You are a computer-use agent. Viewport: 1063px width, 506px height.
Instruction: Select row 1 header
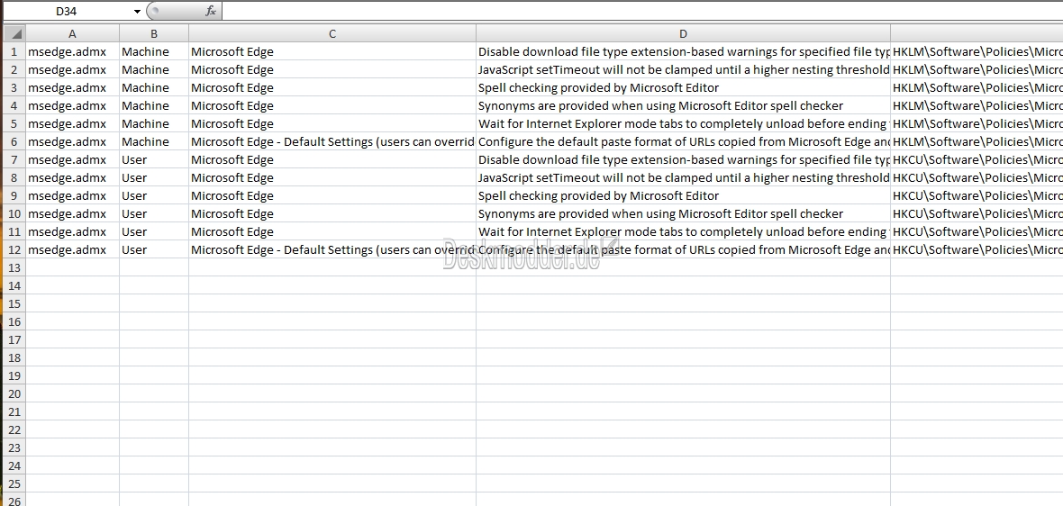14,51
